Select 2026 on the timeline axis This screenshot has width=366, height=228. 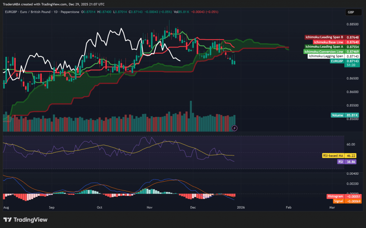[241, 207]
